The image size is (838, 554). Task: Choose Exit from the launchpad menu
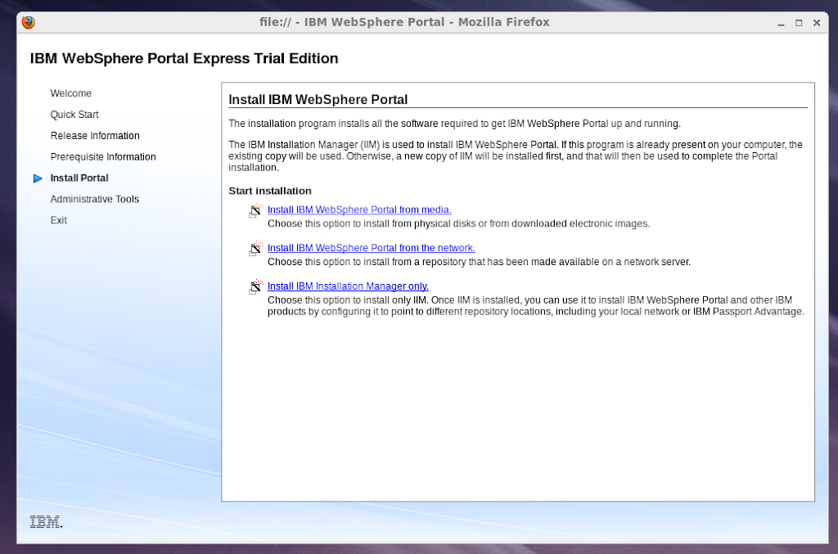tap(59, 221)
